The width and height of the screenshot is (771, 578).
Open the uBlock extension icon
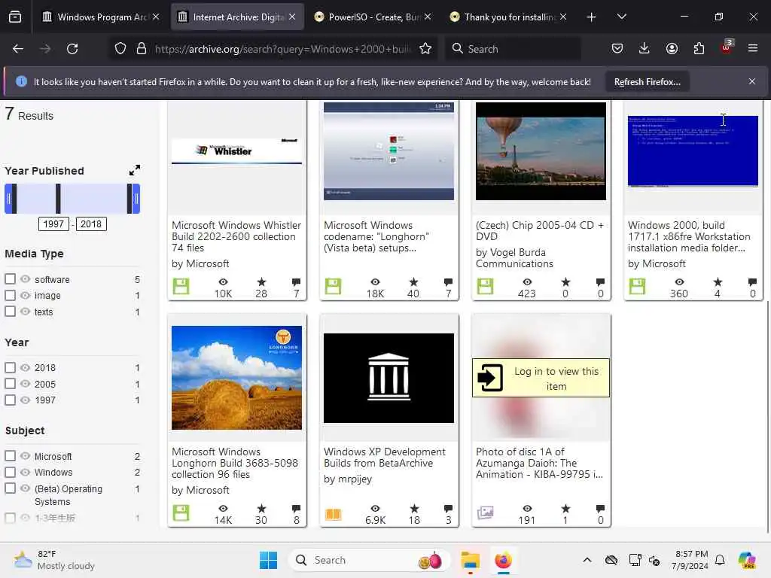click(727, 47)
